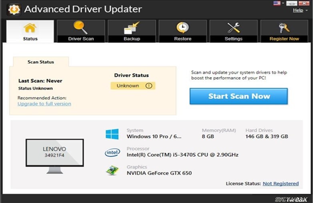Click the Intel processor logo
This screenshot has width=313, height=203.
point(112,152)
